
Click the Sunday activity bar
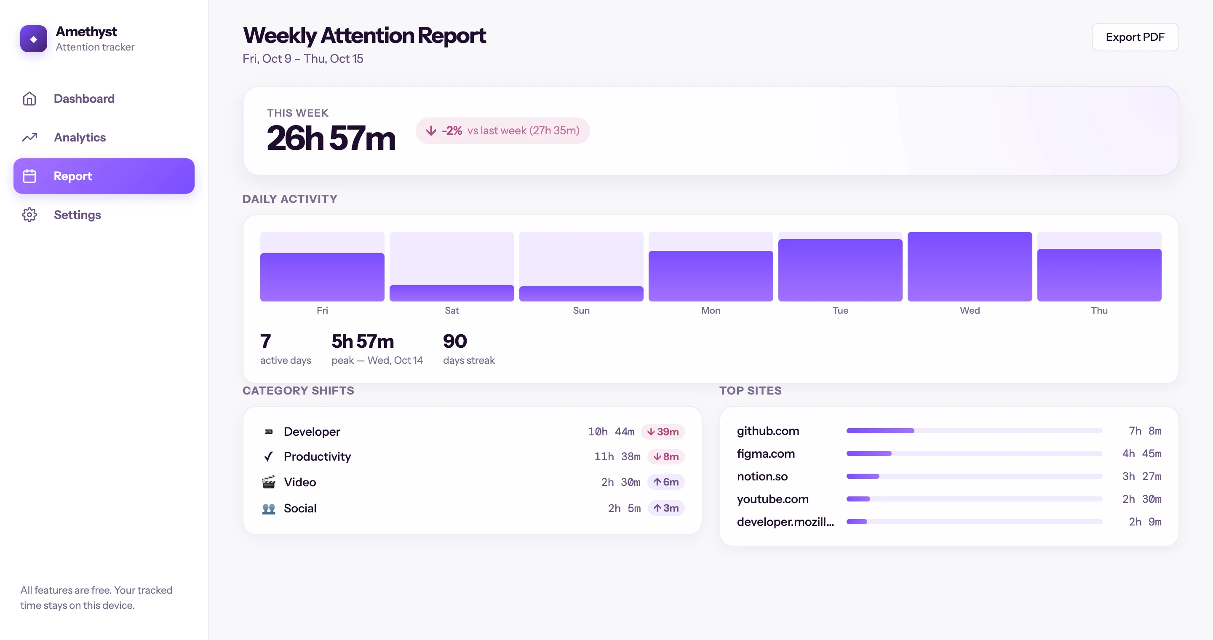pos(581,293)
